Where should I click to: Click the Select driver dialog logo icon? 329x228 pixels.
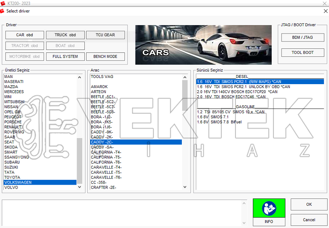click(x=2, y=11)
